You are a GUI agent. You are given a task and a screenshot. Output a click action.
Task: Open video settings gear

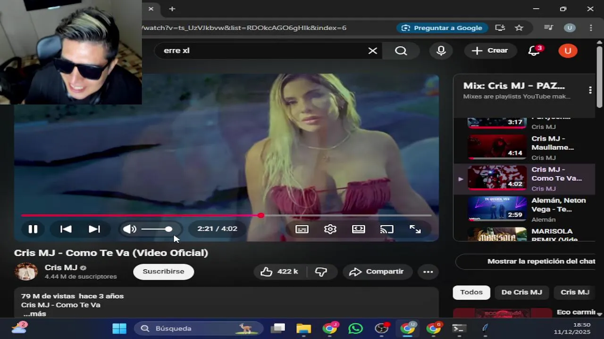[330, 229]
